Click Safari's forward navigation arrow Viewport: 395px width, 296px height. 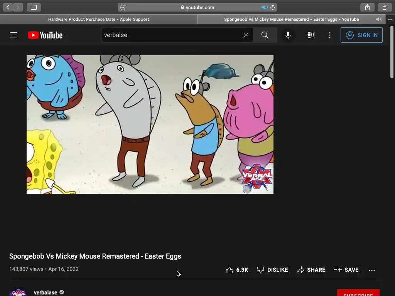coord(18,7)
